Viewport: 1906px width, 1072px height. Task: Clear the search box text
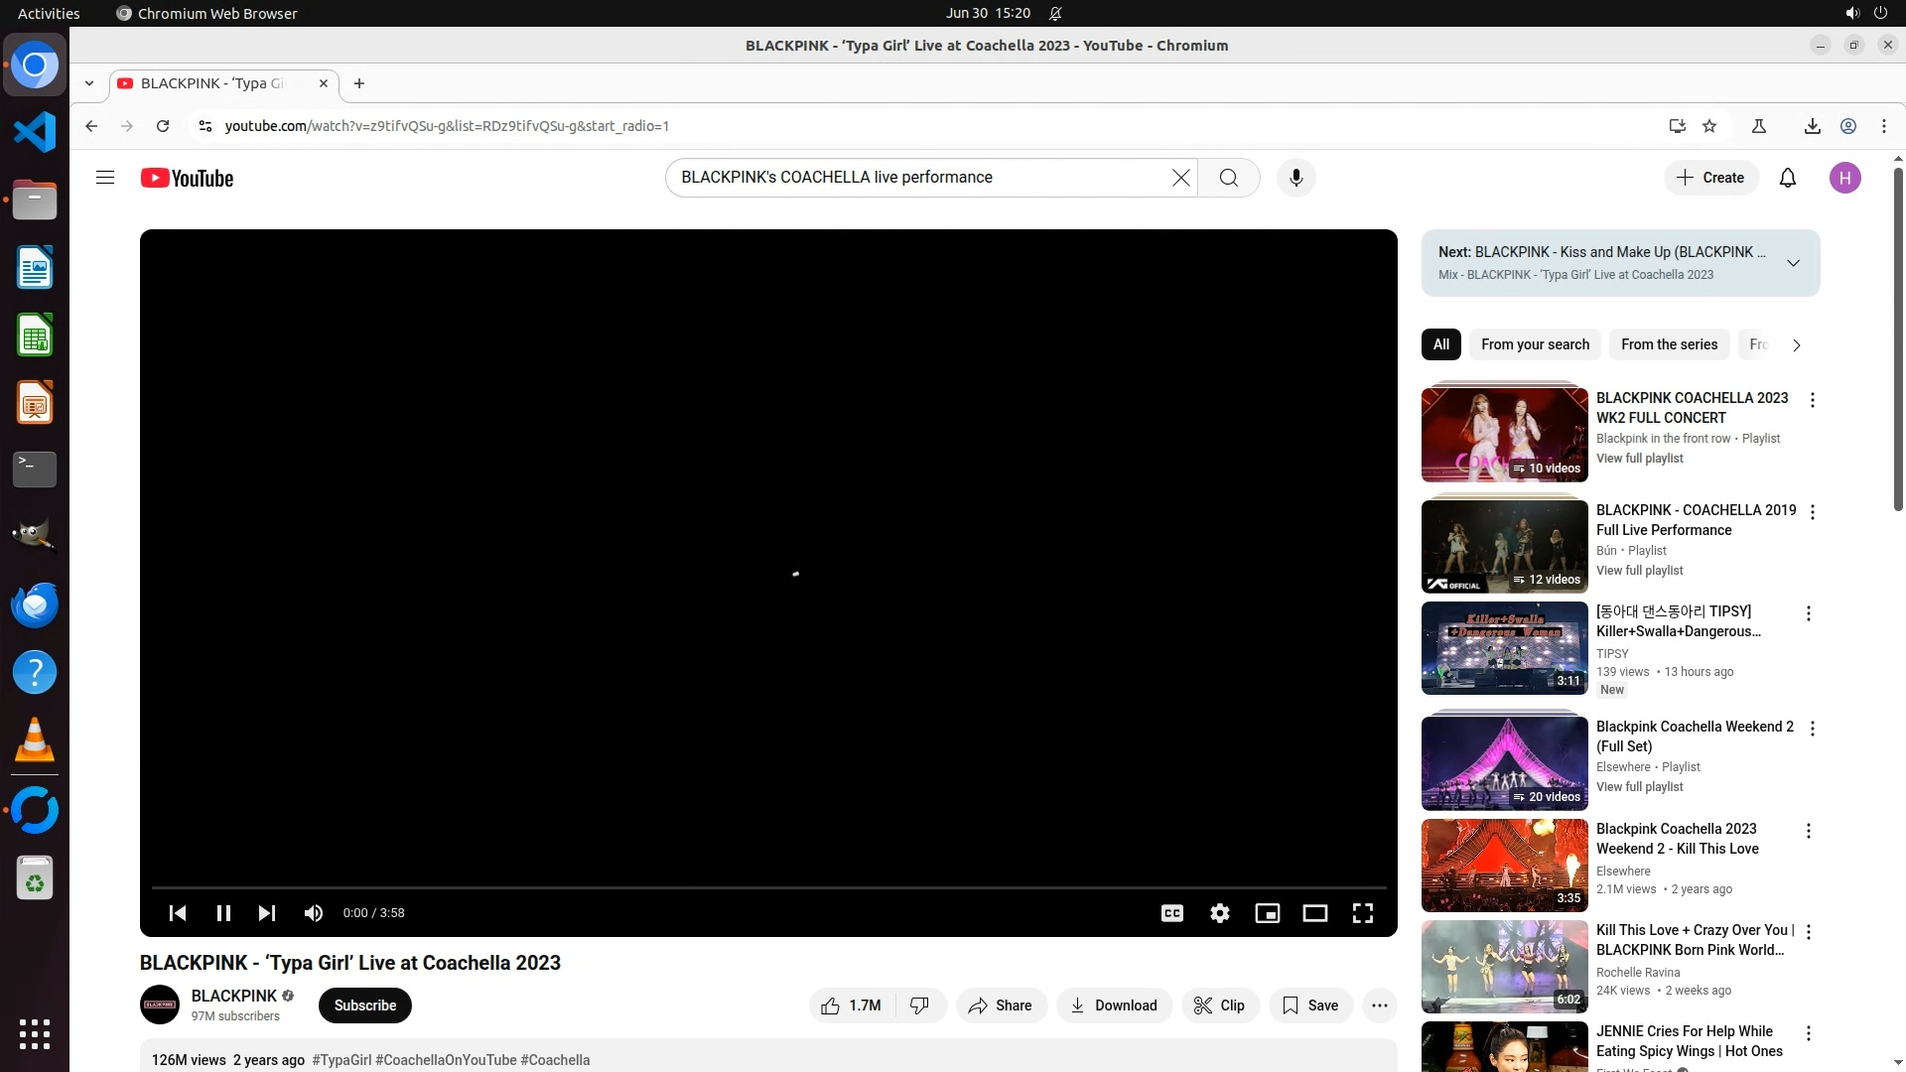click(x=1180, y=178)
